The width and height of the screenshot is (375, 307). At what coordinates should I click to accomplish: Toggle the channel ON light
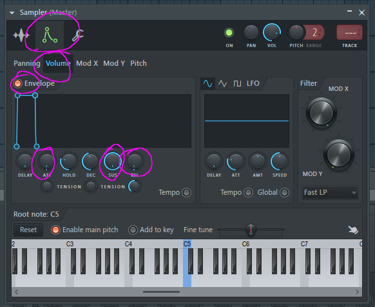coord(229,33)
